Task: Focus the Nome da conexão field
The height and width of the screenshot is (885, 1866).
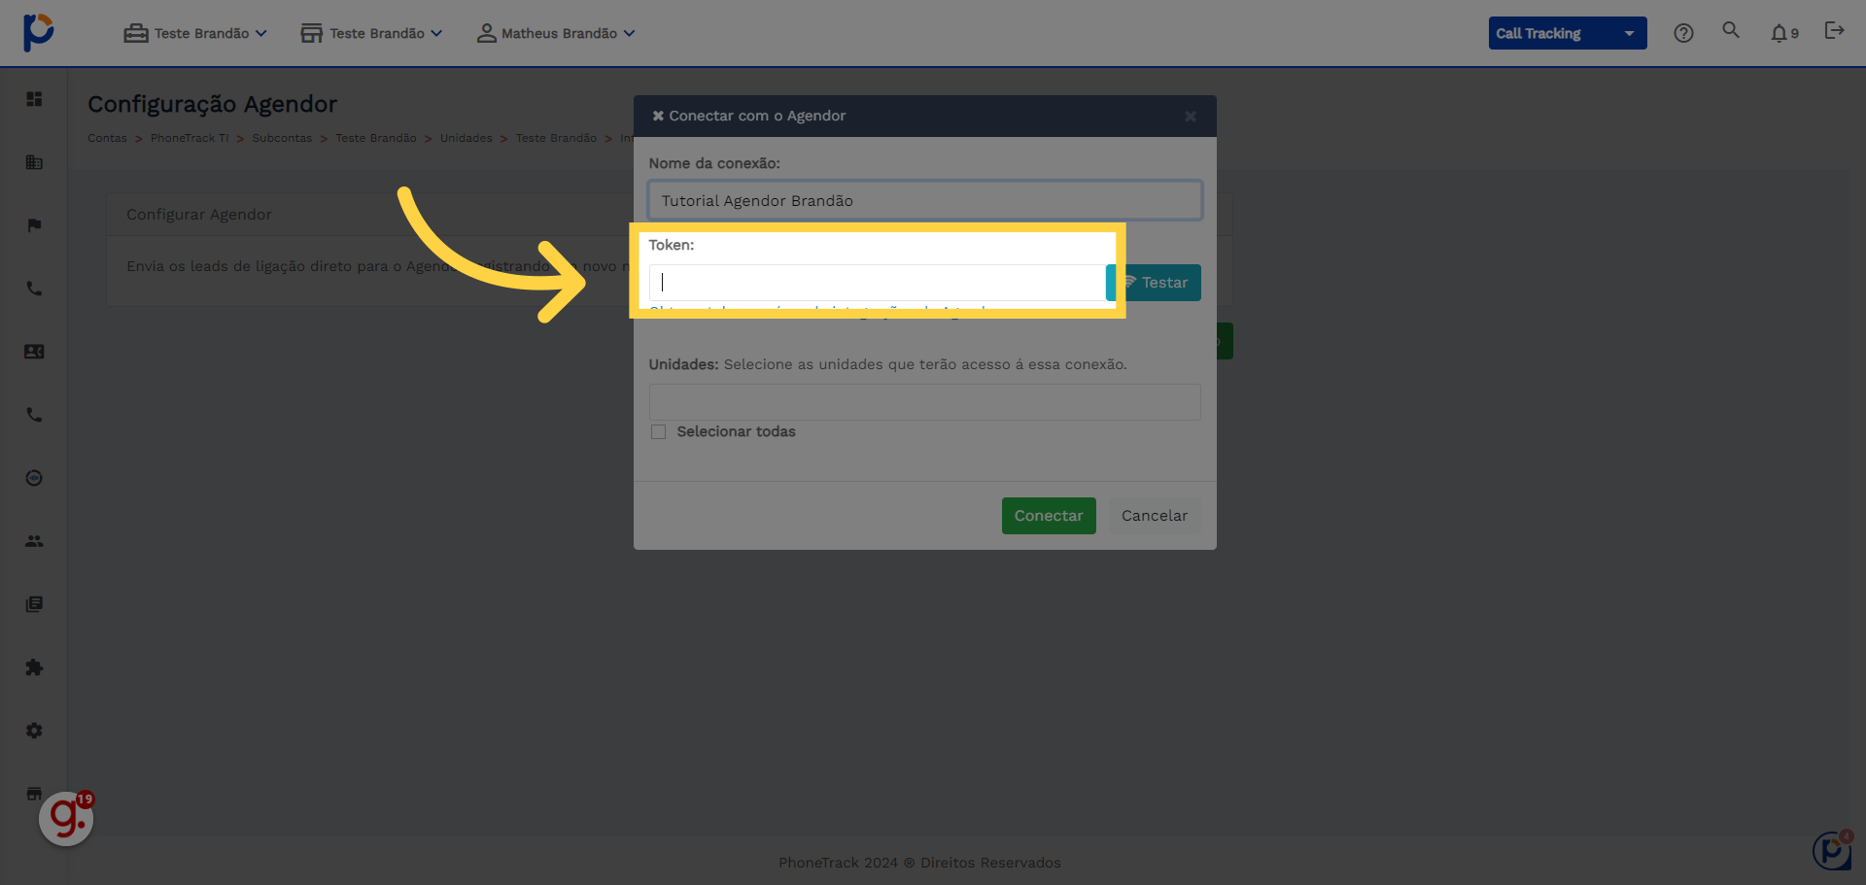Action: point(924,201)
